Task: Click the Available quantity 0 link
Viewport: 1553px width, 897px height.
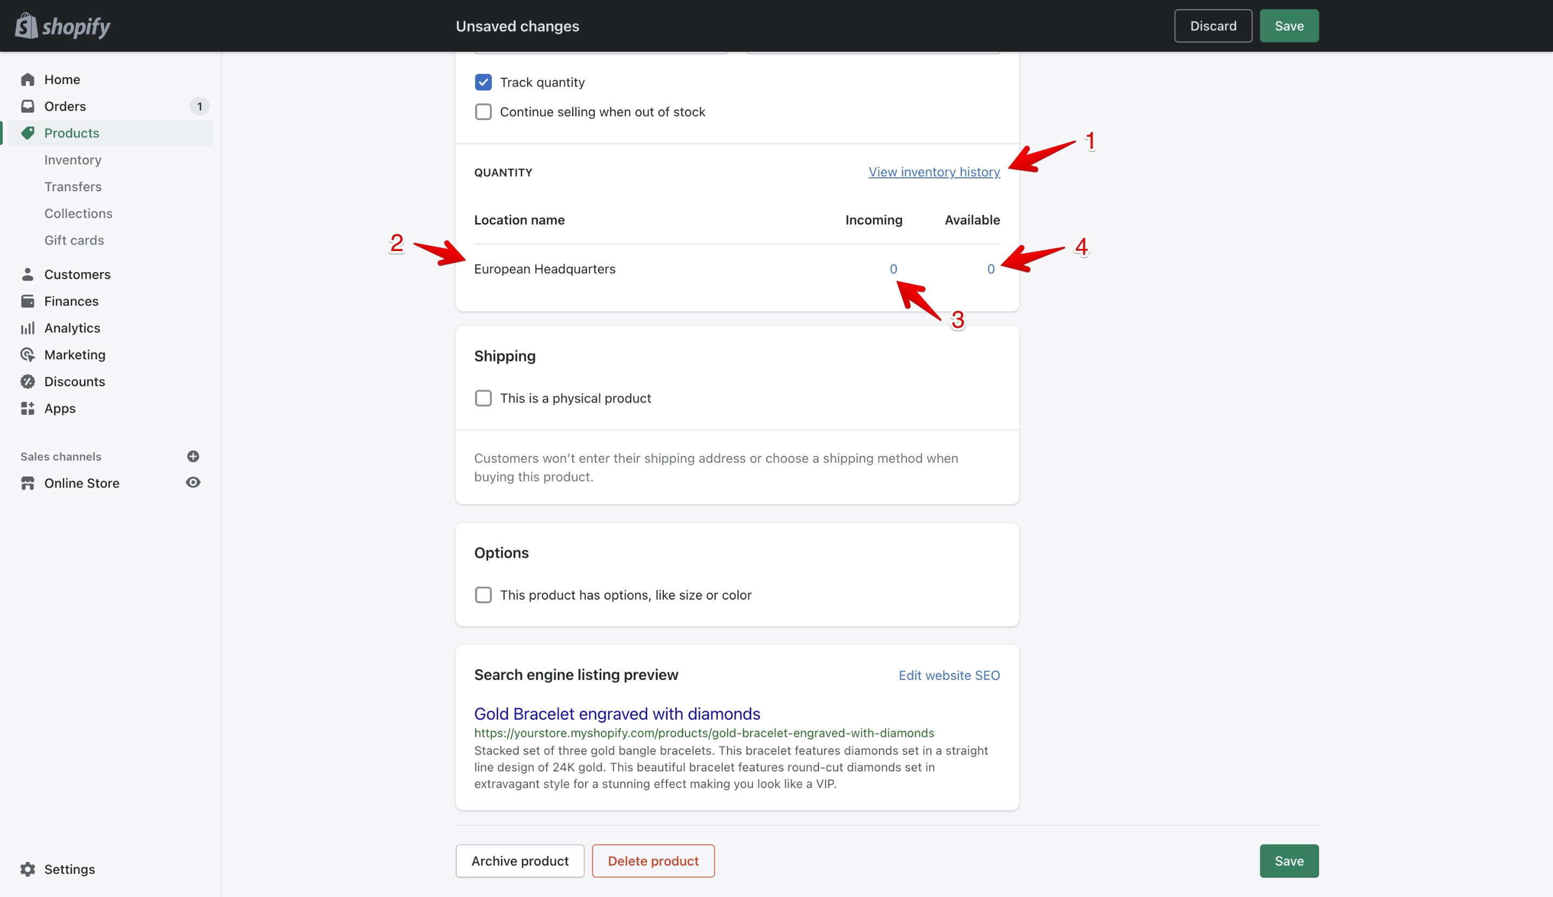Action: point(991,269)
